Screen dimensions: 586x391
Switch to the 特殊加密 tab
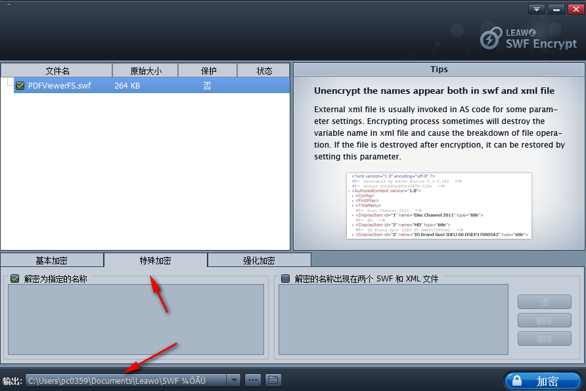tap(156, 260)
